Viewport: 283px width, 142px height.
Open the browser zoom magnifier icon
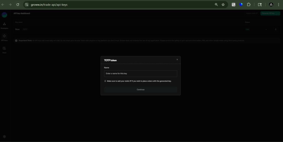(216, 5)
